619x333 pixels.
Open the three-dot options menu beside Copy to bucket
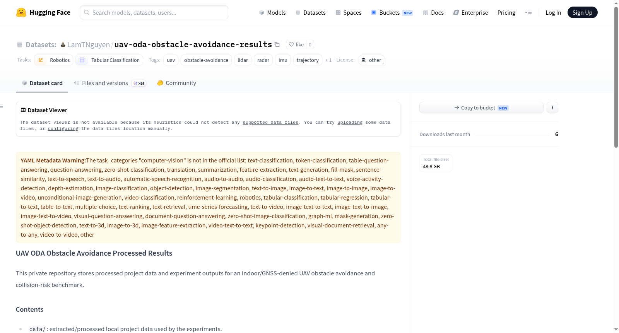coord(552,108)
